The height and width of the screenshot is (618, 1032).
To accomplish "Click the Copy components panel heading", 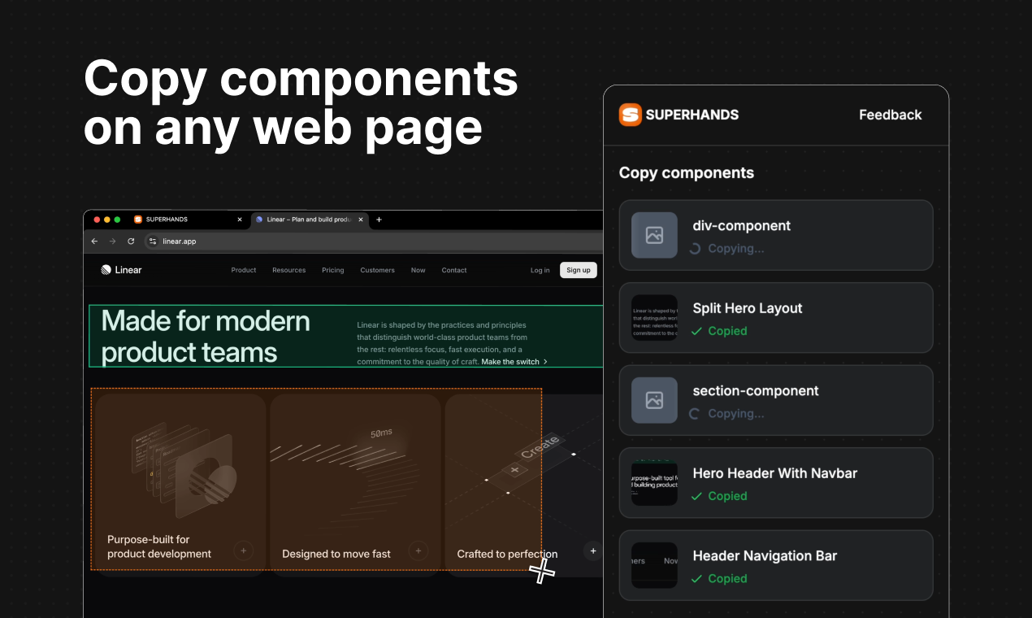I will click(x=687, y=172).
